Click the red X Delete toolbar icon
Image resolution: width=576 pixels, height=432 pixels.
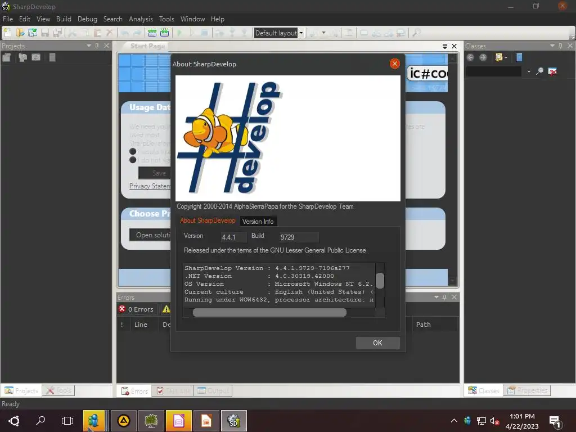click(110, 33)
